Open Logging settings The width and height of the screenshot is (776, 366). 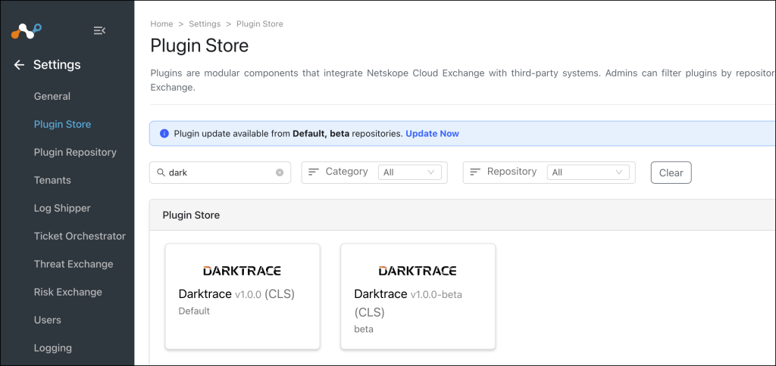[x=53, y=348]
